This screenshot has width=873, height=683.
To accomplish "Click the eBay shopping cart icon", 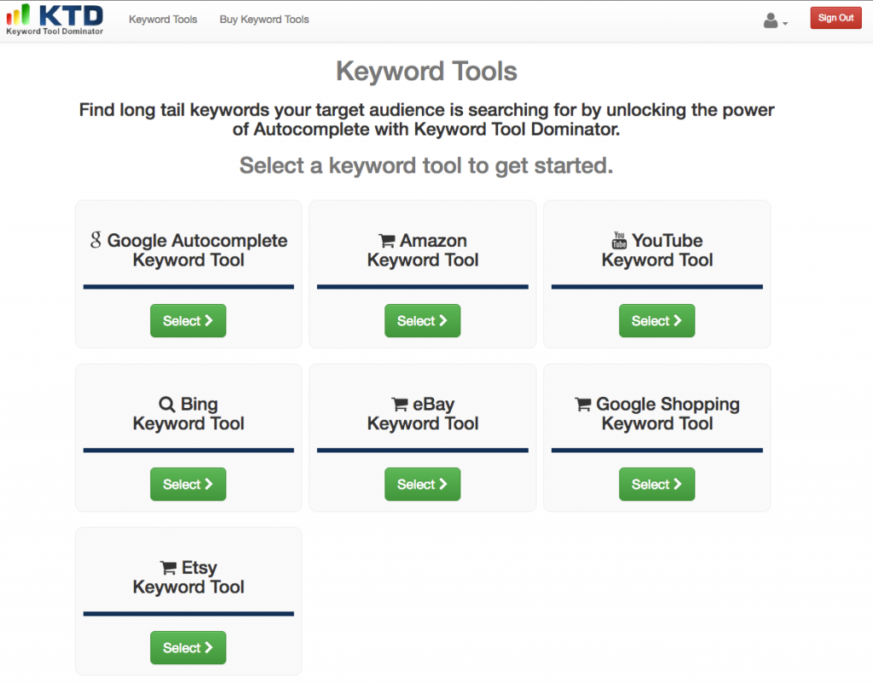I will 399,405.
